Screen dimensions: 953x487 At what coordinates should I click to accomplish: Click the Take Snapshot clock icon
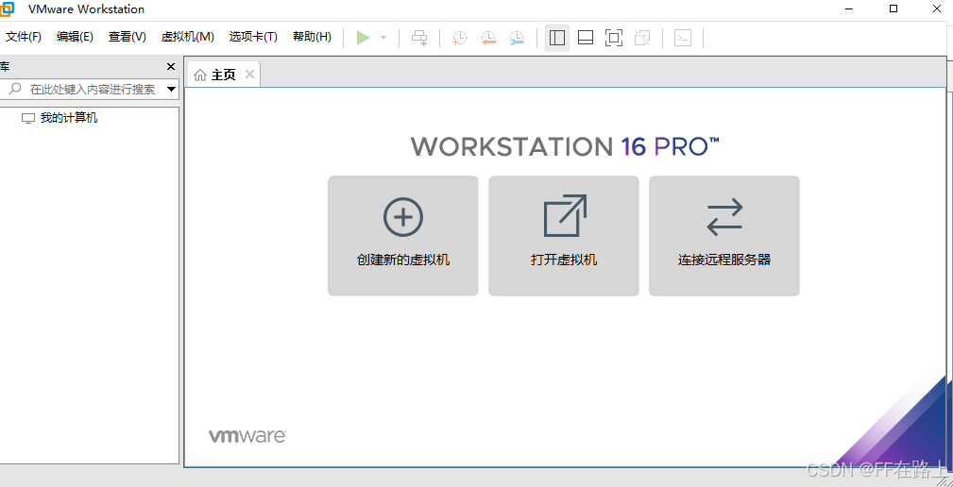point(459,38)
